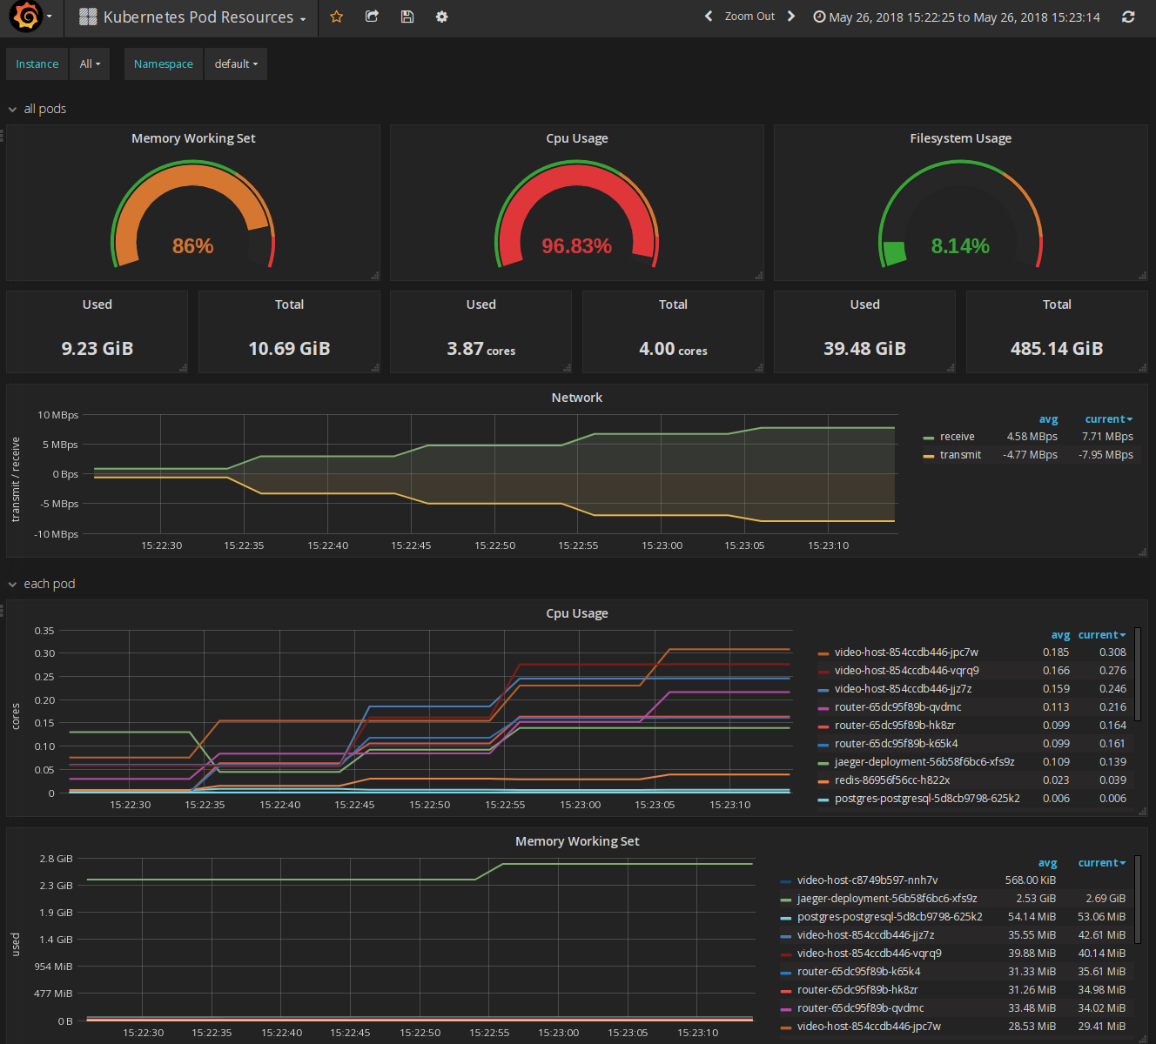The height and width of the screenshot is (1044, 1156).
Task: Click the 39.48 GiB filesystem used value
Action: [865, 349]
